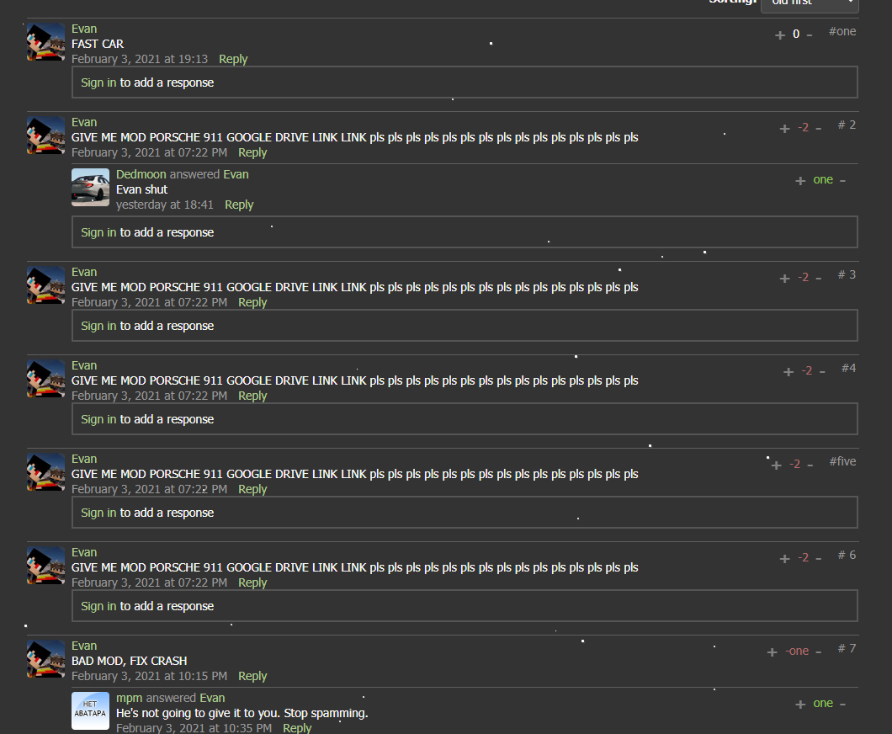Upvote comment #4 with plus icon
This screenshot has height=734, width=892.
788,372
